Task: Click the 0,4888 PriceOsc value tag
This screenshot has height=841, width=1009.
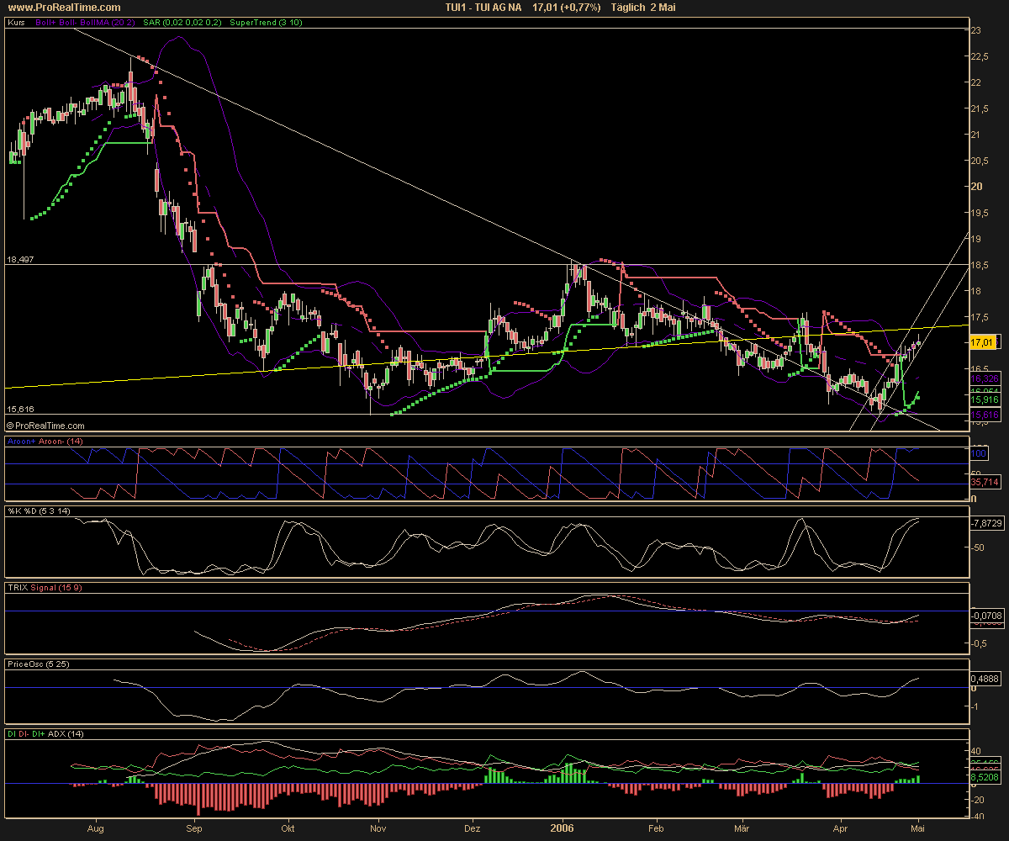Action: (985, 680)
